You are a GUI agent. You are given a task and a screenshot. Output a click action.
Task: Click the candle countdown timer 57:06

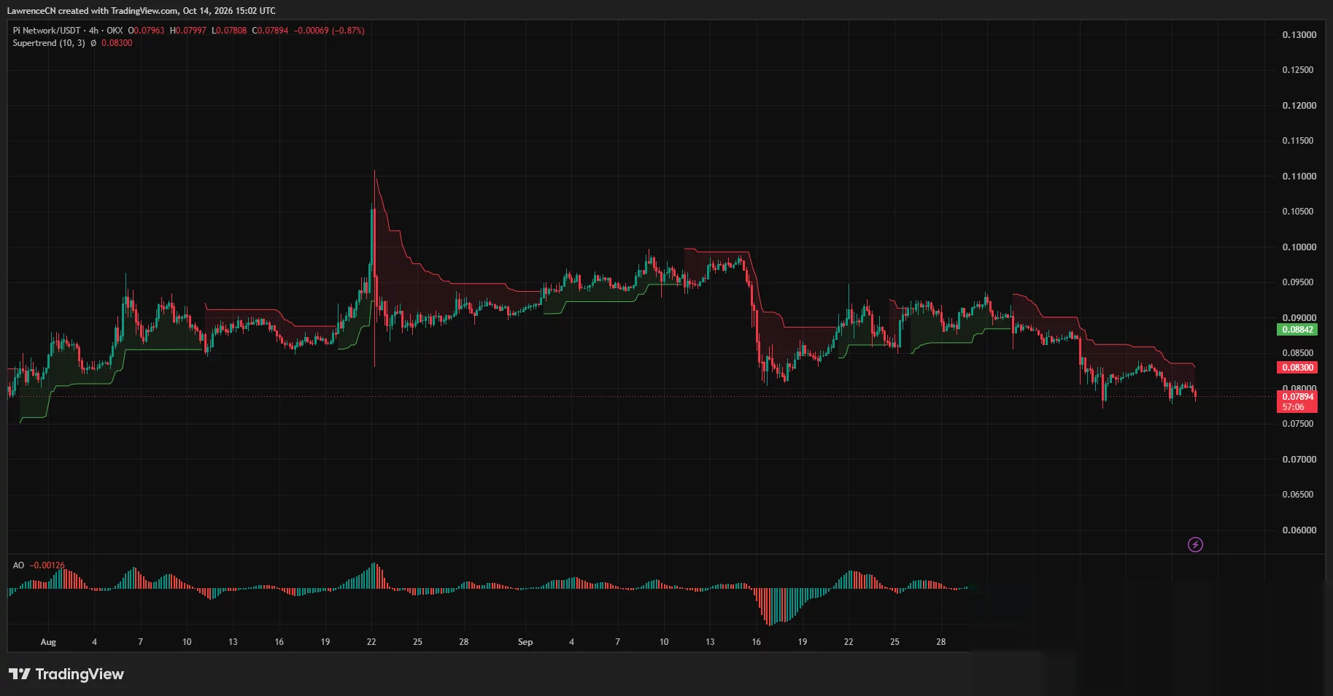[1293, 407]
